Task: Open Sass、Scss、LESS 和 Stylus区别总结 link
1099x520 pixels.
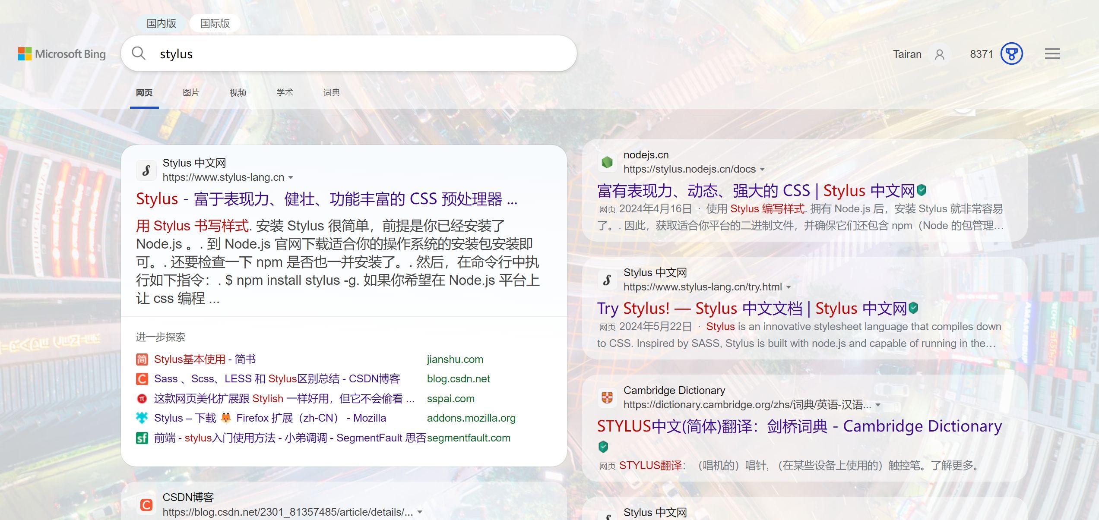Action: click(x=277, y=379)
